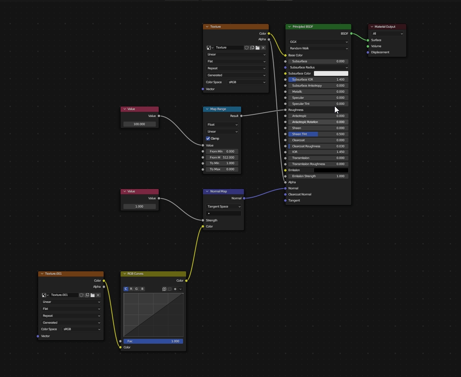Screen dimensions: 461x377
Task: Click the Random Walk subsurface method
Action: pos(318,49)
